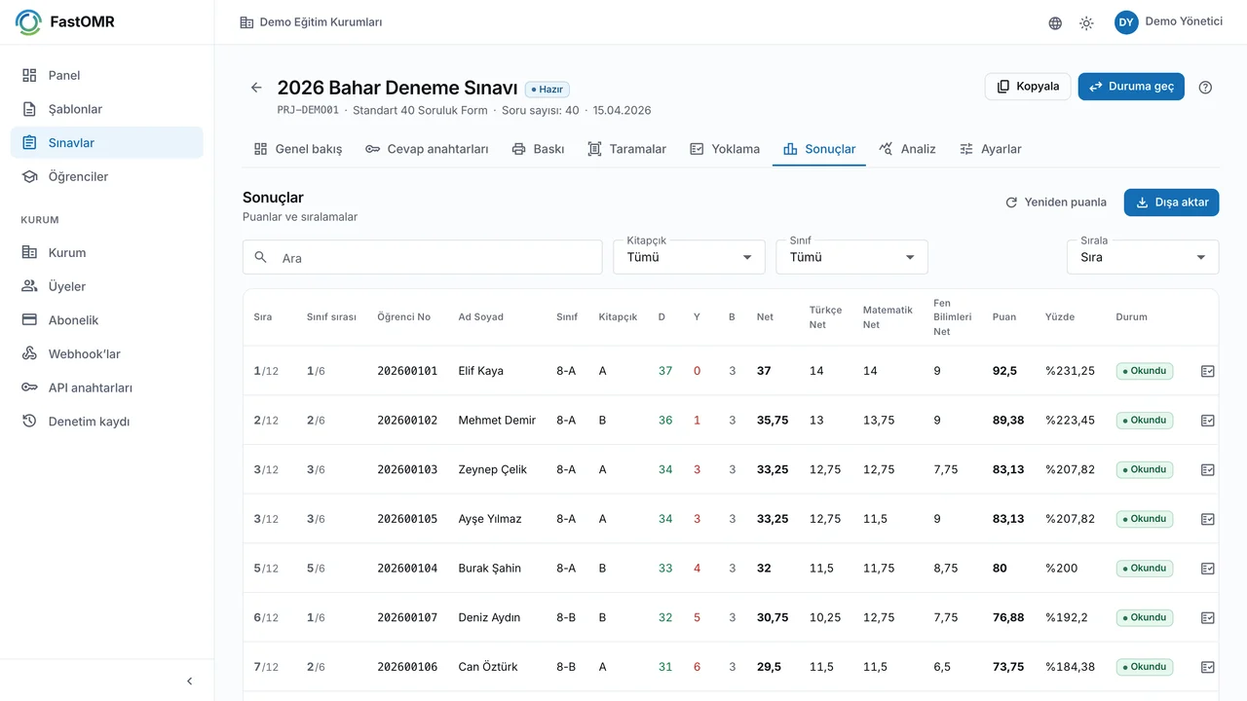Click the back arrow beside exam title
Image resolution: width=1247 pixels, height=701 pixels.
tap(256, 88)
